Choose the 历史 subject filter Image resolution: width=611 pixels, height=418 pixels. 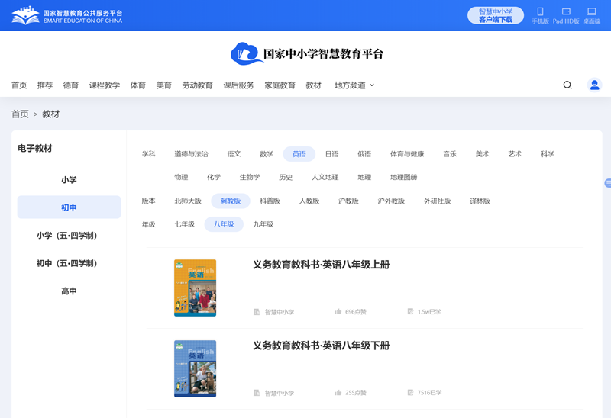[x=286, y=178]
